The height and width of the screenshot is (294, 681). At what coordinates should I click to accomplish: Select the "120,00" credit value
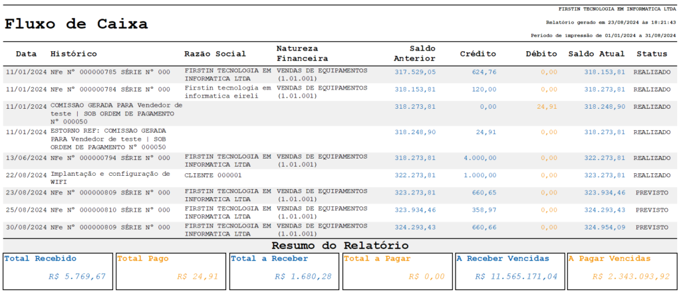pos(484,90)
